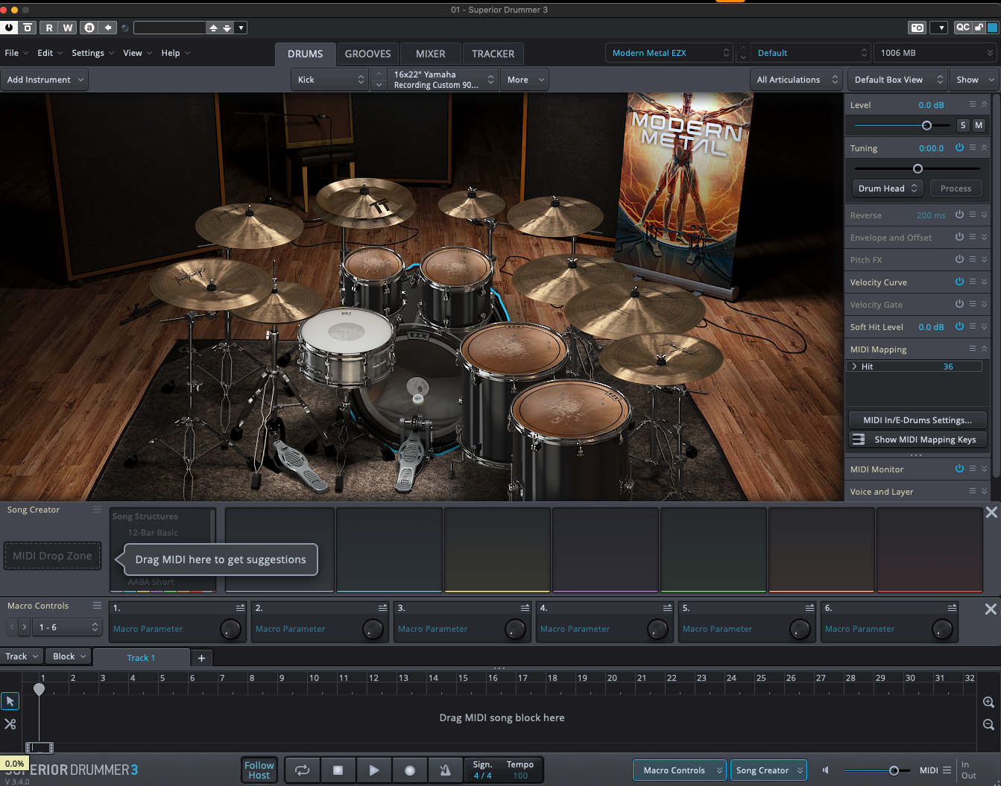Click the playhead marker at bar 1
This screenshot has height=786, width=1001.
[39, 689]
